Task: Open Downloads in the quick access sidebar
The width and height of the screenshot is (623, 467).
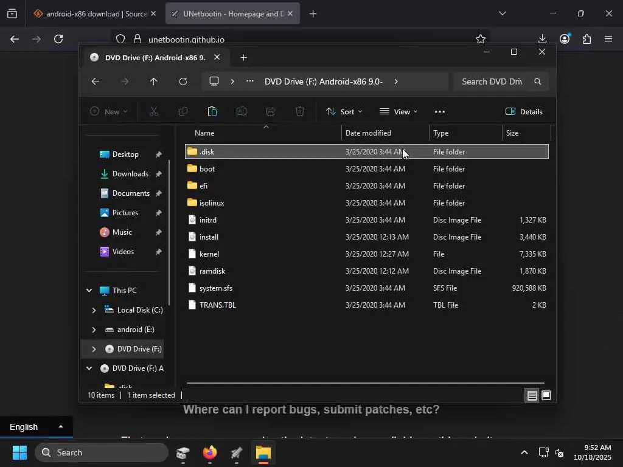Action: (x=130, y=173)
